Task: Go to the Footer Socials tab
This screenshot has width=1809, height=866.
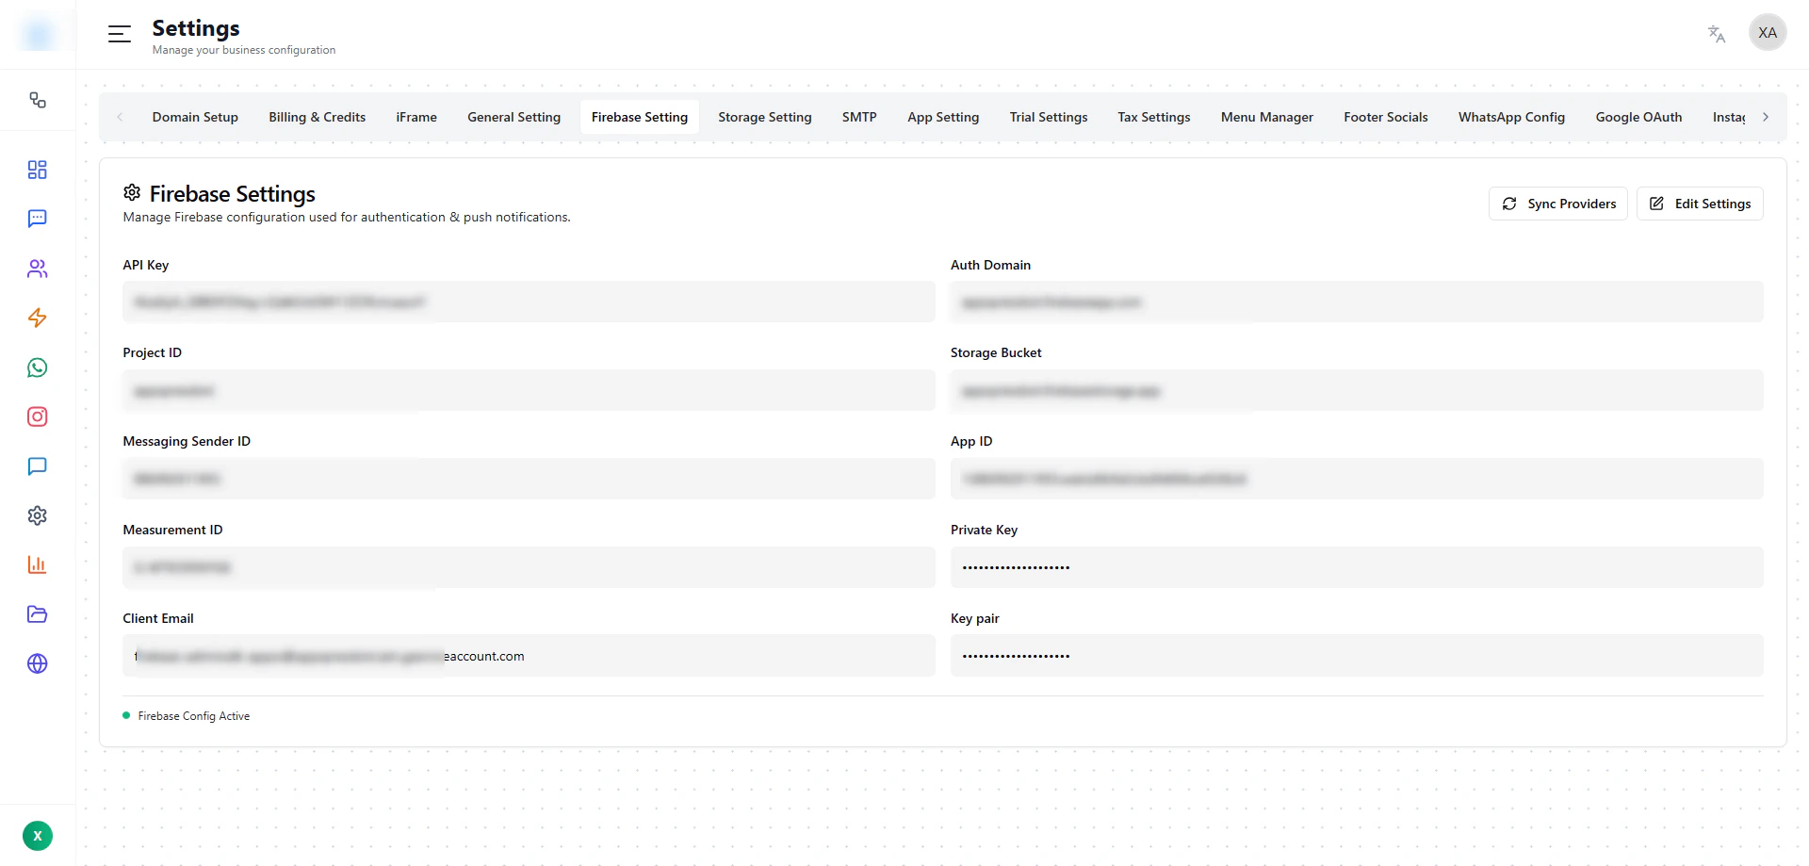Action: point(1386,117)
